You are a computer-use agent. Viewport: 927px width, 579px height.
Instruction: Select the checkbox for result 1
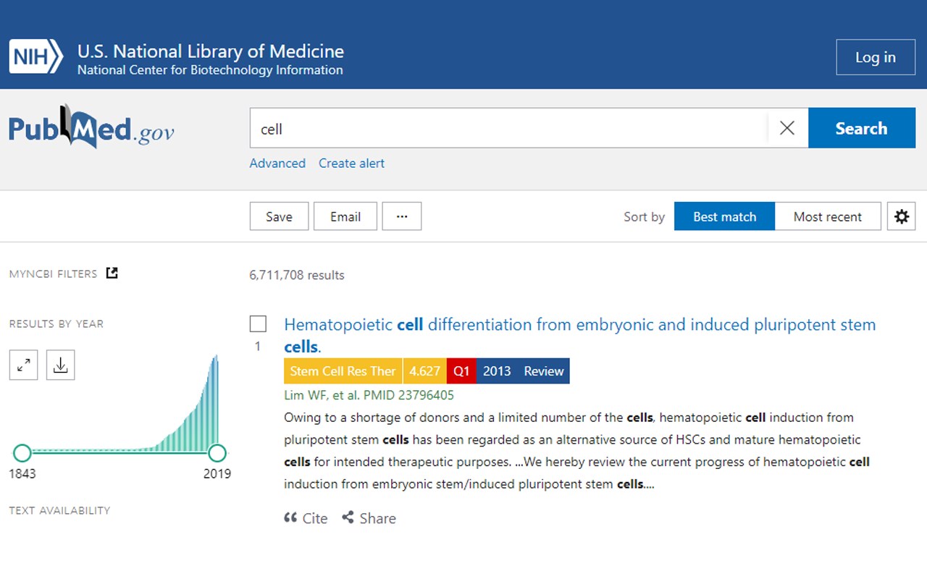tap(258, 324)
